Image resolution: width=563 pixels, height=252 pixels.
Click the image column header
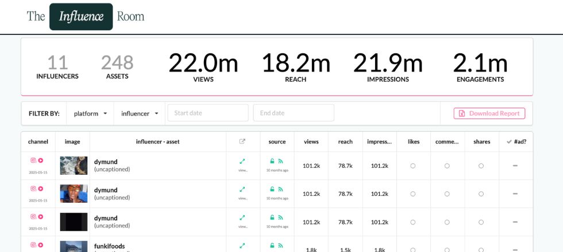pyautogui.click(x=72, y=142)
